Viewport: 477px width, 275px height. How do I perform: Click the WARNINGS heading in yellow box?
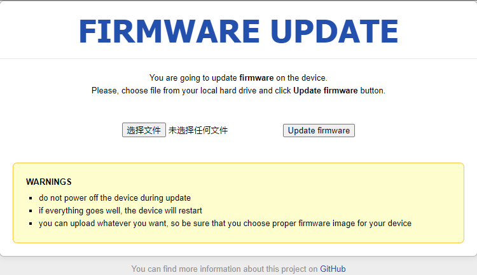[x=49, y=182]
